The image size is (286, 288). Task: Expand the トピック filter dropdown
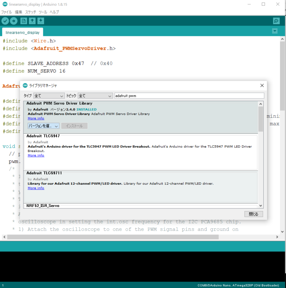[x=95, y=96]
